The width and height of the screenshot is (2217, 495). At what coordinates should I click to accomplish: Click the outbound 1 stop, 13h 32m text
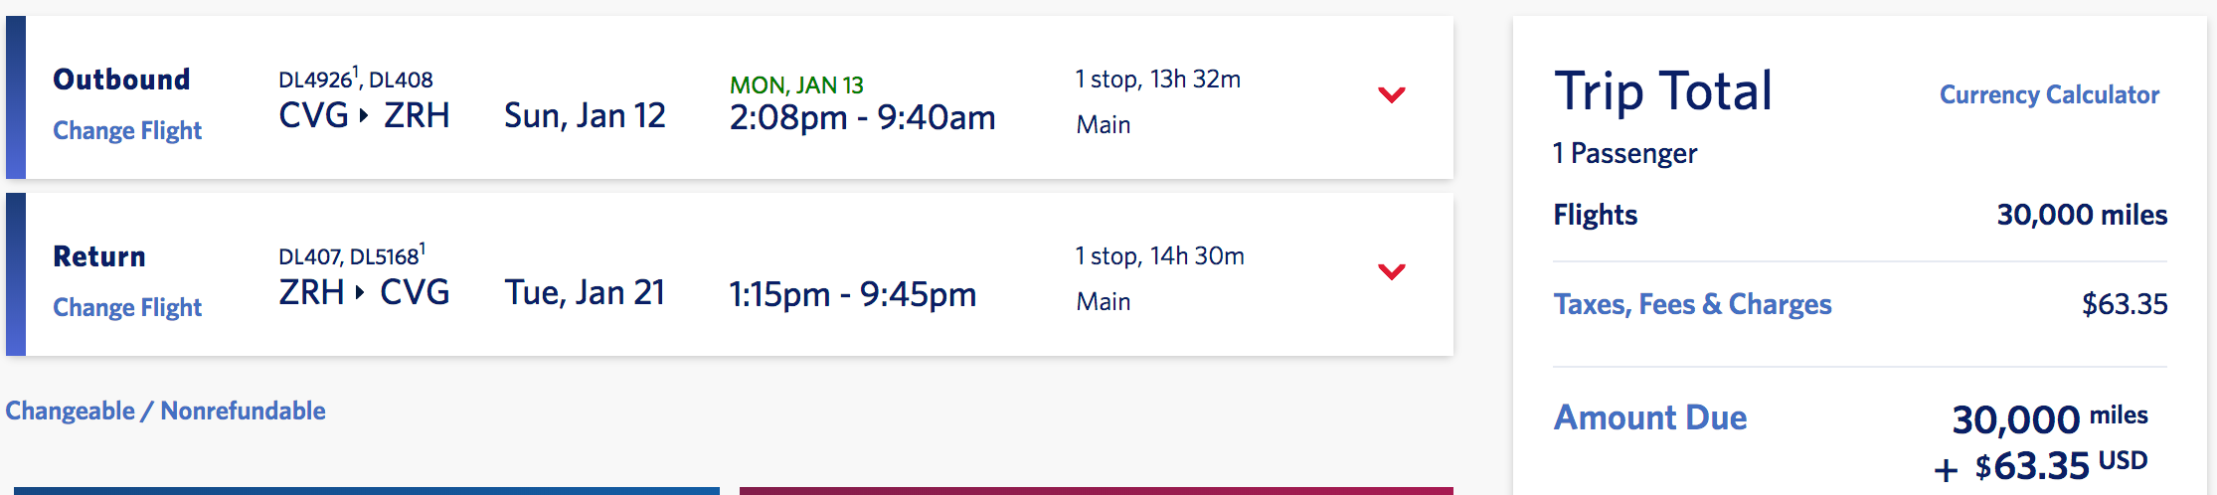(1157, 80)
